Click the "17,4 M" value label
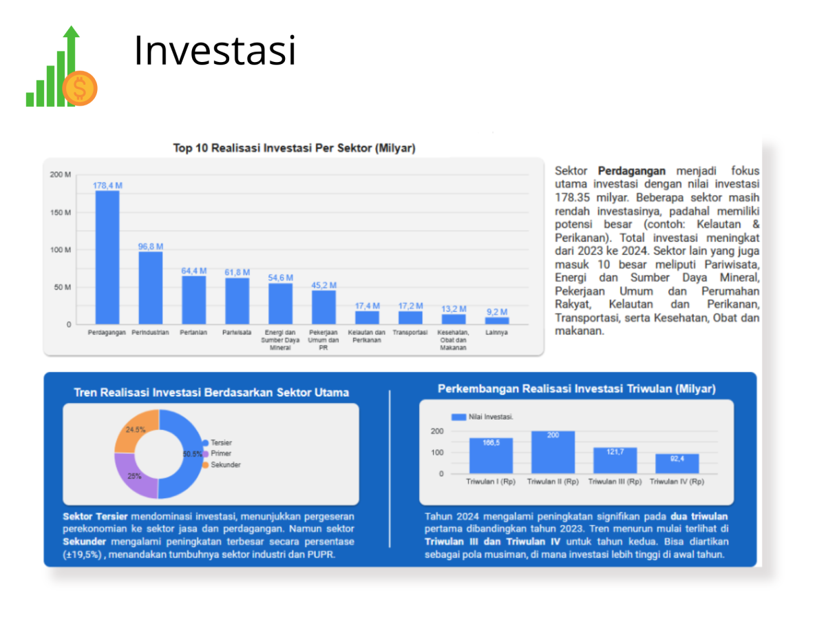The image size is (826, 620). [x=368, y=306]
